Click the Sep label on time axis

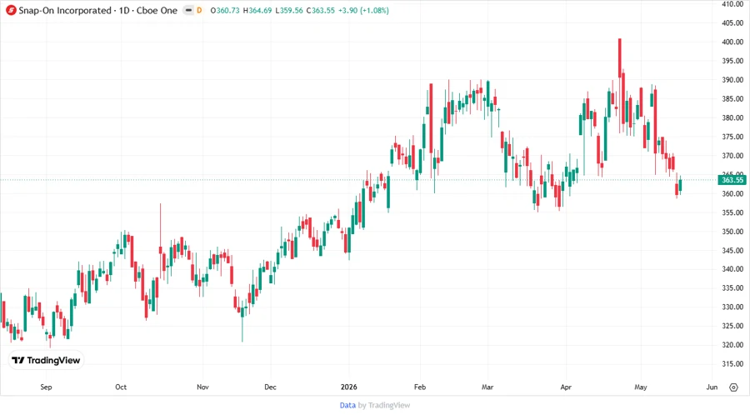click(x=46, y=387)
